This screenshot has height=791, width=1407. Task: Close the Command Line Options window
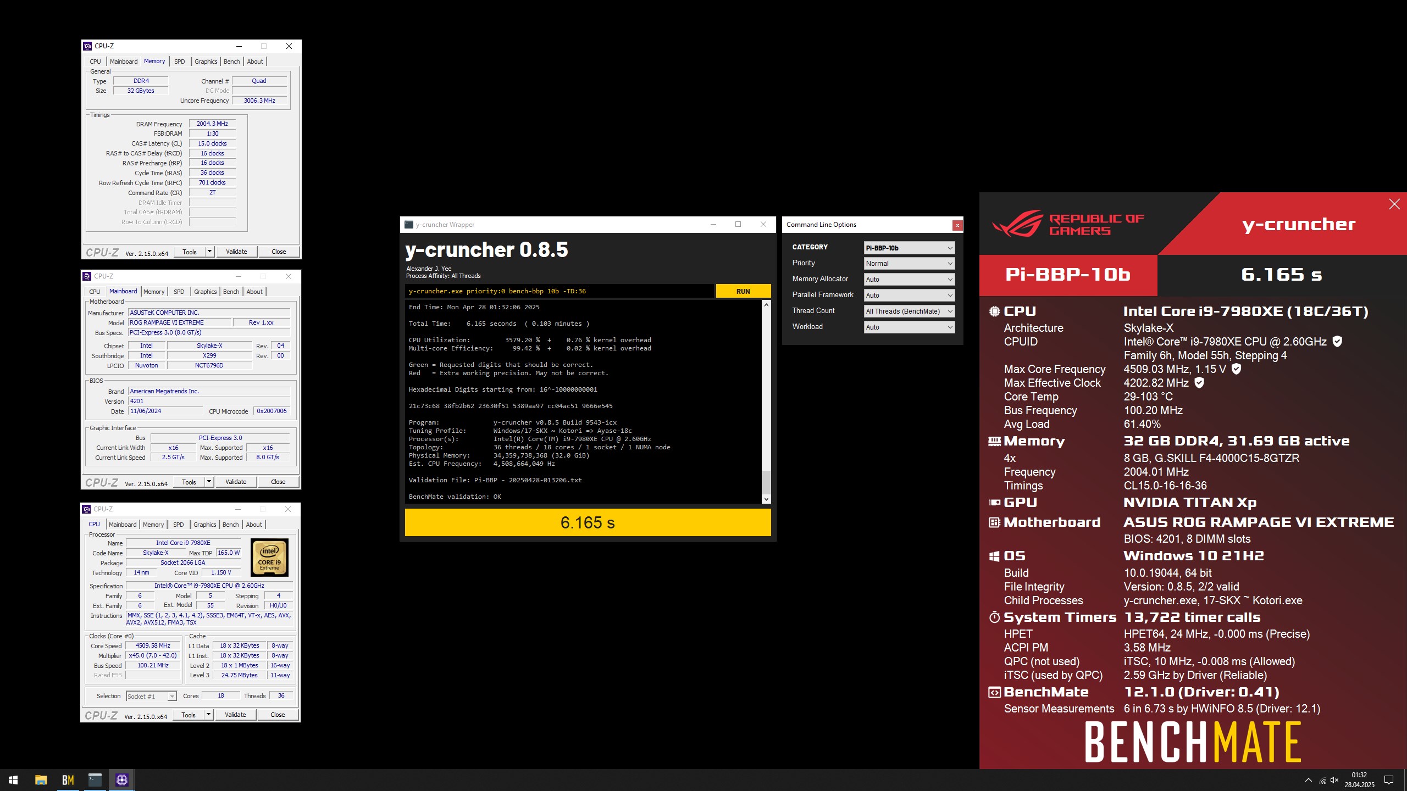coord(957,225)
